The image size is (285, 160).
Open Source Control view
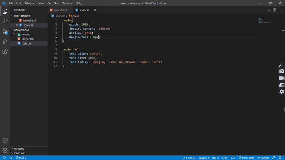tap(5, 31)
